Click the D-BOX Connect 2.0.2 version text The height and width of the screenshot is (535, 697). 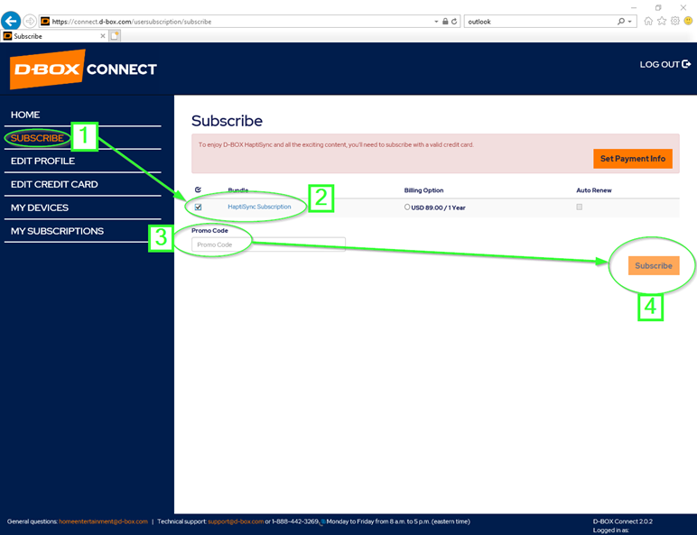pos(622,521)
